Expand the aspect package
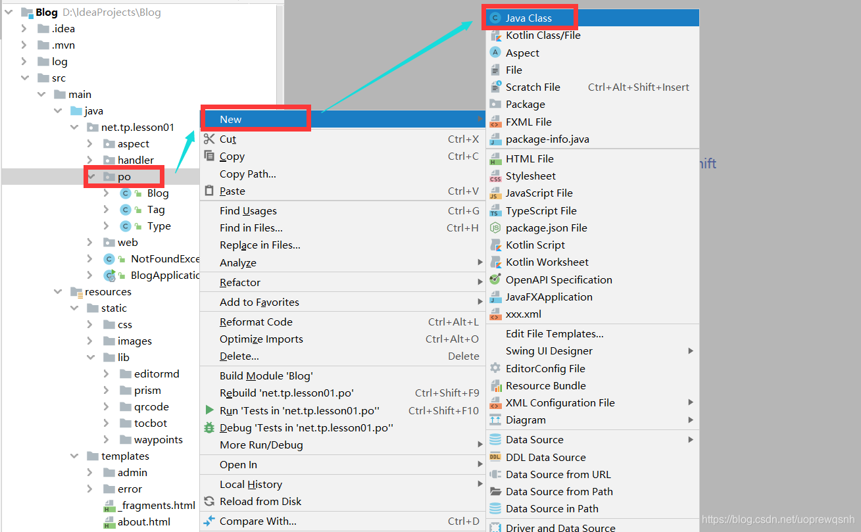 (x=90, y=143)
